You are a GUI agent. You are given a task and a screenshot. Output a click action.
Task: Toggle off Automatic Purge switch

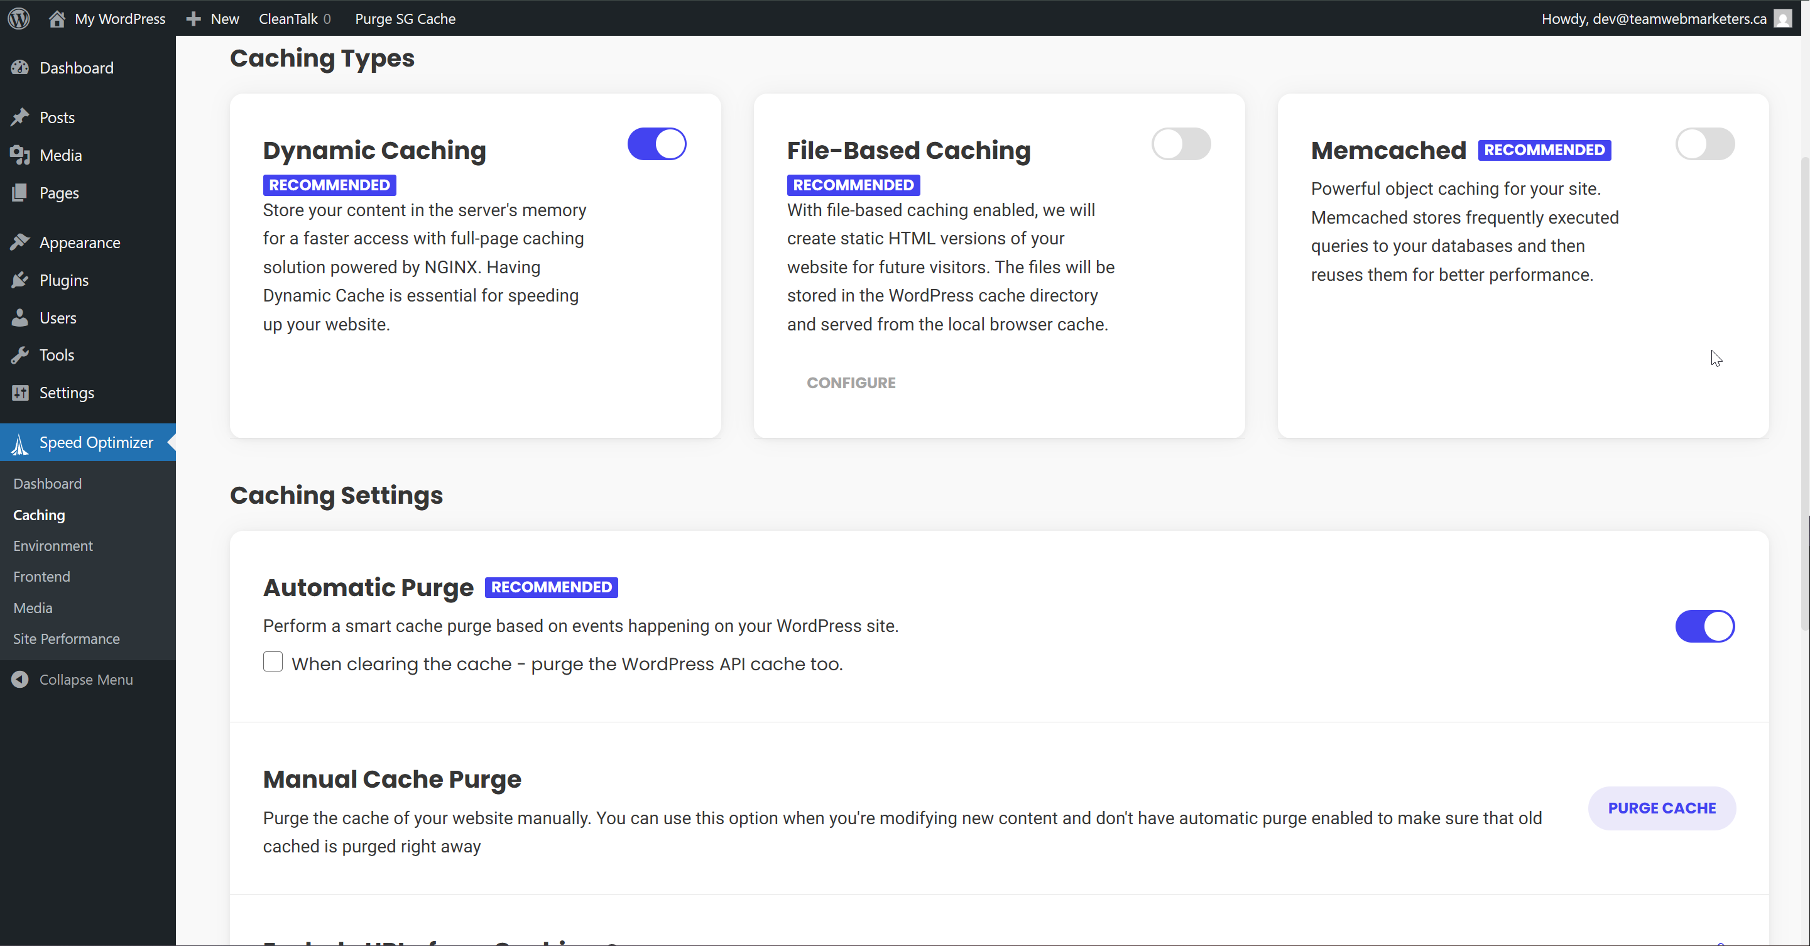pos(1704,626)
